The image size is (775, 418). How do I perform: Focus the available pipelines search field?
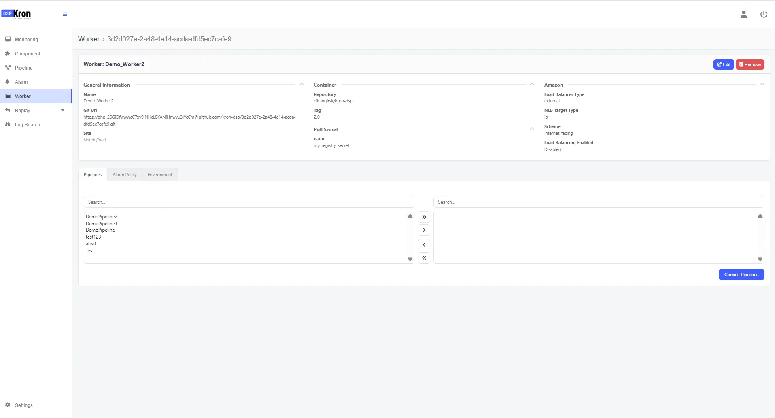pyautogui.click(x=249, y=202)
